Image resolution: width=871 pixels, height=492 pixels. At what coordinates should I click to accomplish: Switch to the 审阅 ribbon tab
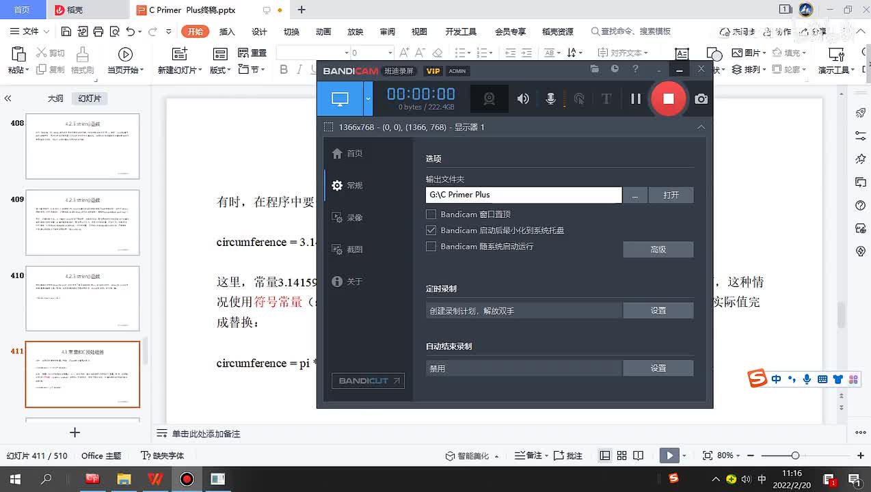(388, 31)
